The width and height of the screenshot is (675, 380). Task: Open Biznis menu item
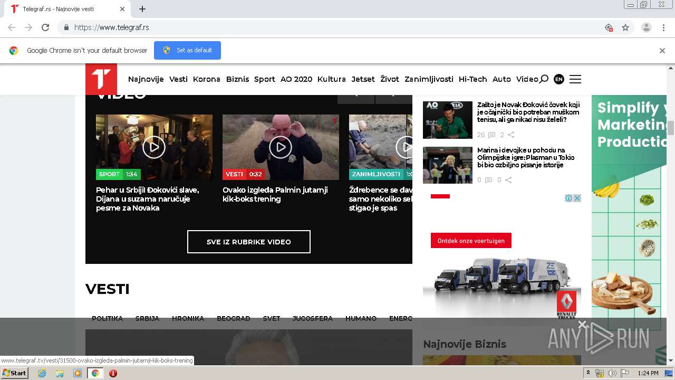tap(237, 79)
